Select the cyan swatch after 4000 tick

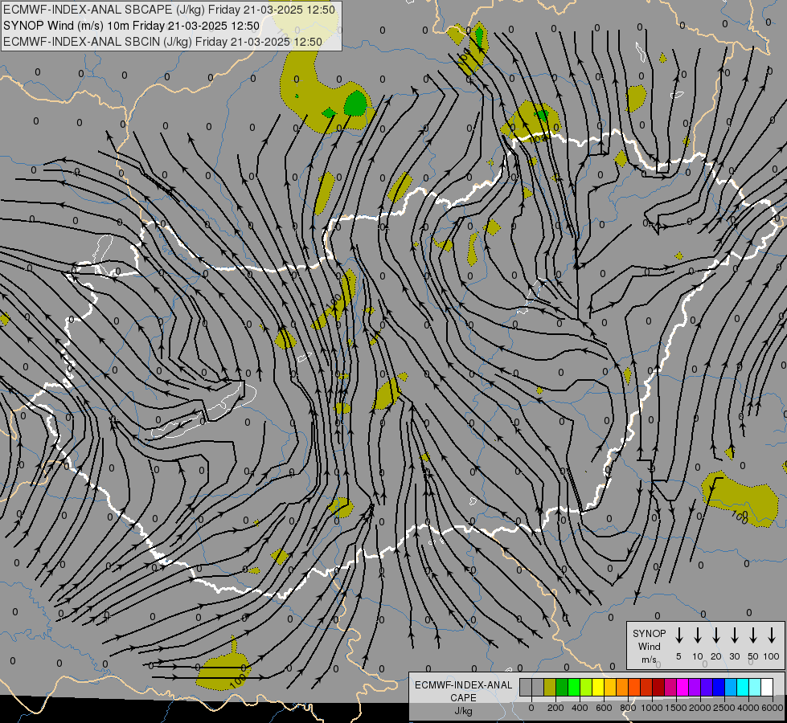[x=755, y=688]
